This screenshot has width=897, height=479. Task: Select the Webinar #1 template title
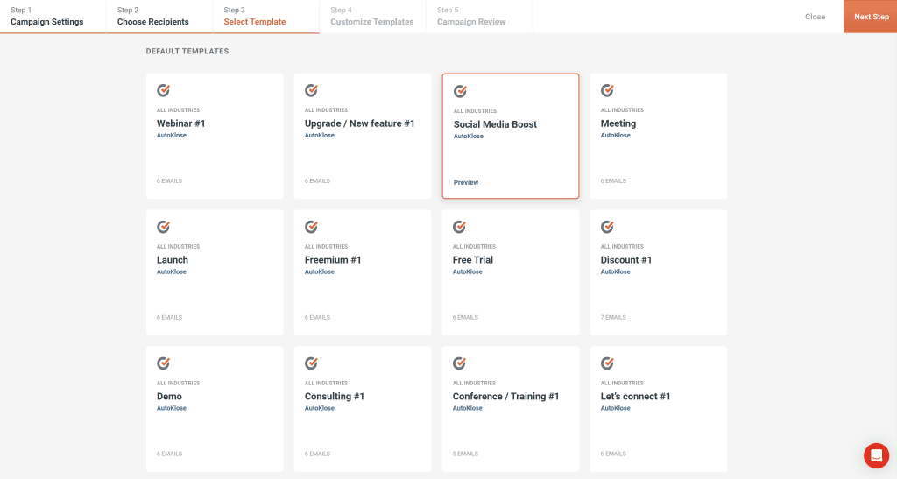(x=180, y=123)
